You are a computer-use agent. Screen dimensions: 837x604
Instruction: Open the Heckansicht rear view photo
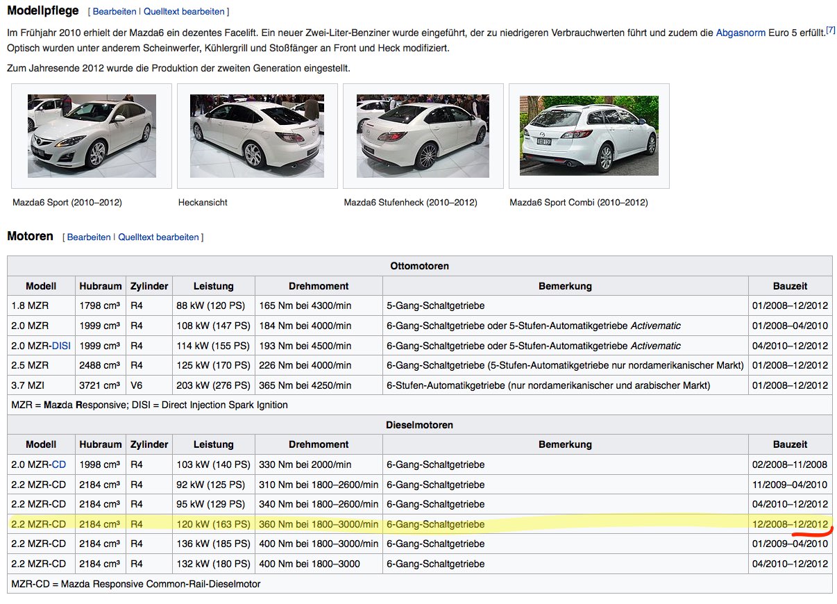[257, 136]
